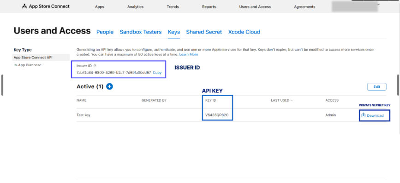Switch to the Sandbox Testers tab

pos(141,32)
